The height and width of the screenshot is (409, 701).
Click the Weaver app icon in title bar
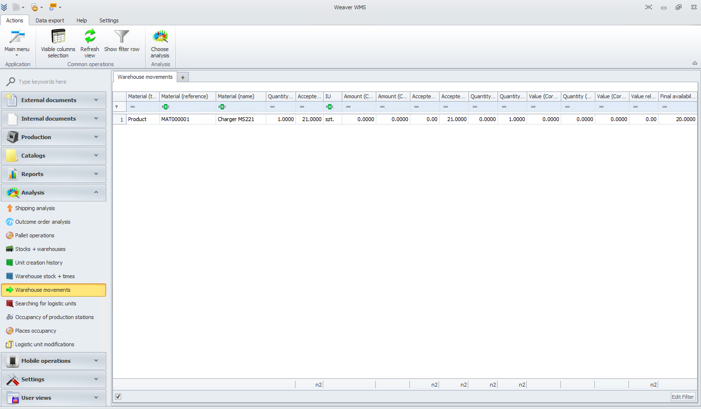click(x=4, y=7)
